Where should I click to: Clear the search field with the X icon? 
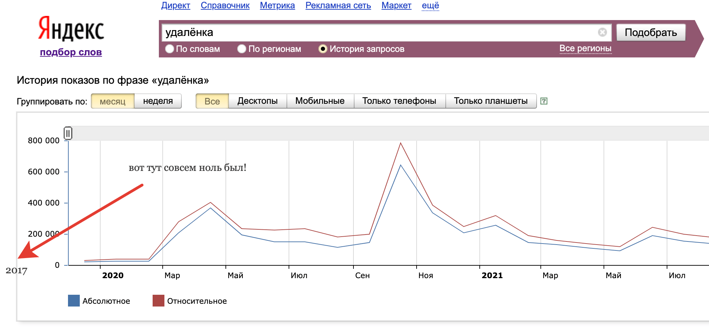(603, 32)
